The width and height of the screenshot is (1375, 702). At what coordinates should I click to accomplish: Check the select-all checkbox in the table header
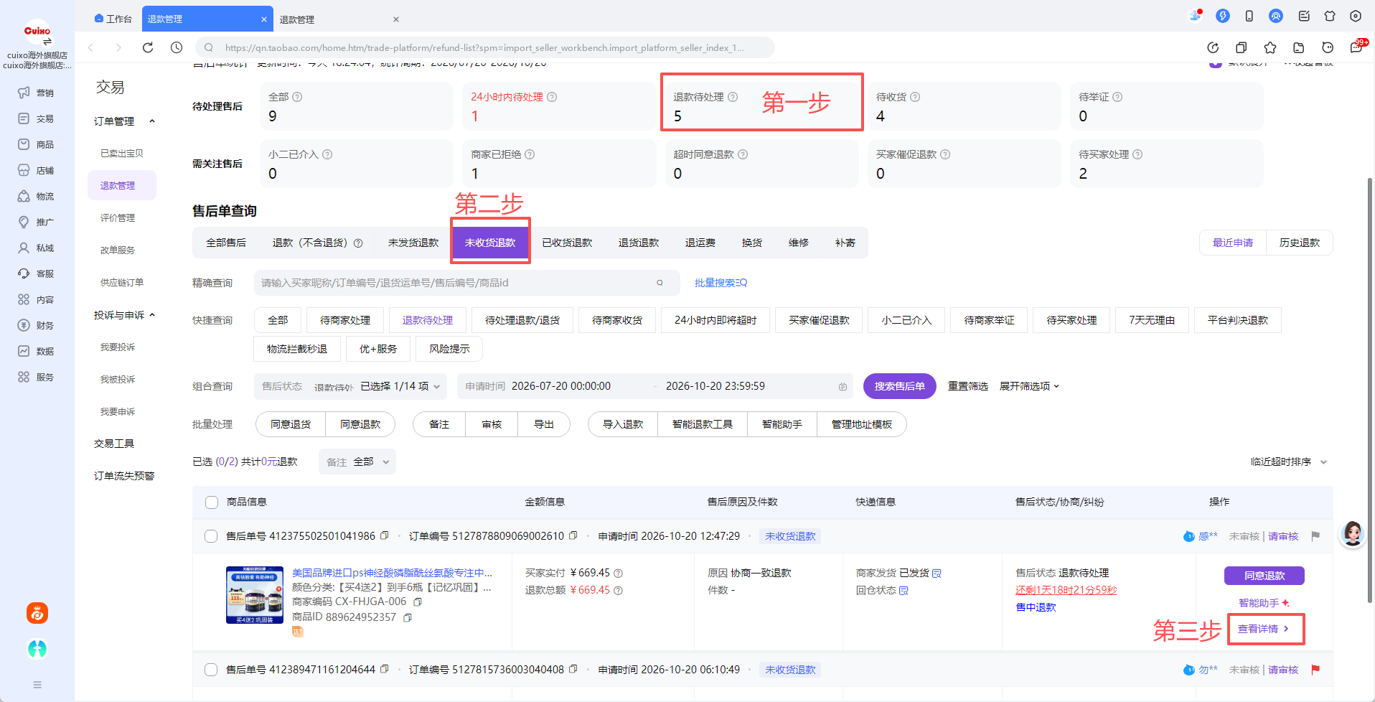pos(212,502)
